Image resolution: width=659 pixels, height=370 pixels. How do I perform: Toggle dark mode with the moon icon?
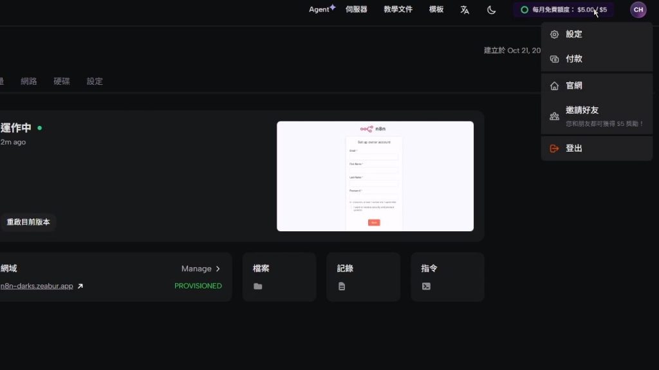[491, 10]
